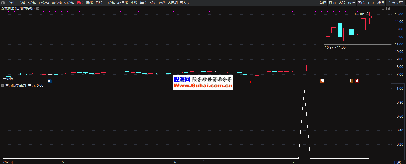This screenshot has height=164, width=406.
Task: Open the 画线 drawing tools button
Action: point(361,3)
